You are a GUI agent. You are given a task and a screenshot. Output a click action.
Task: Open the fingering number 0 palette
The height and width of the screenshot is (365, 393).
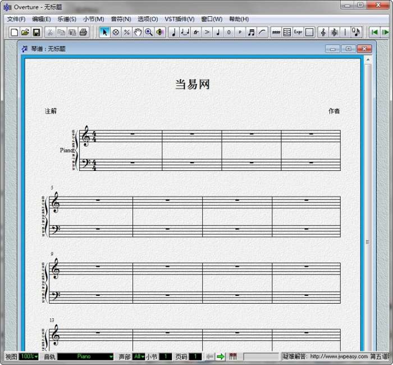pos(229,33)
